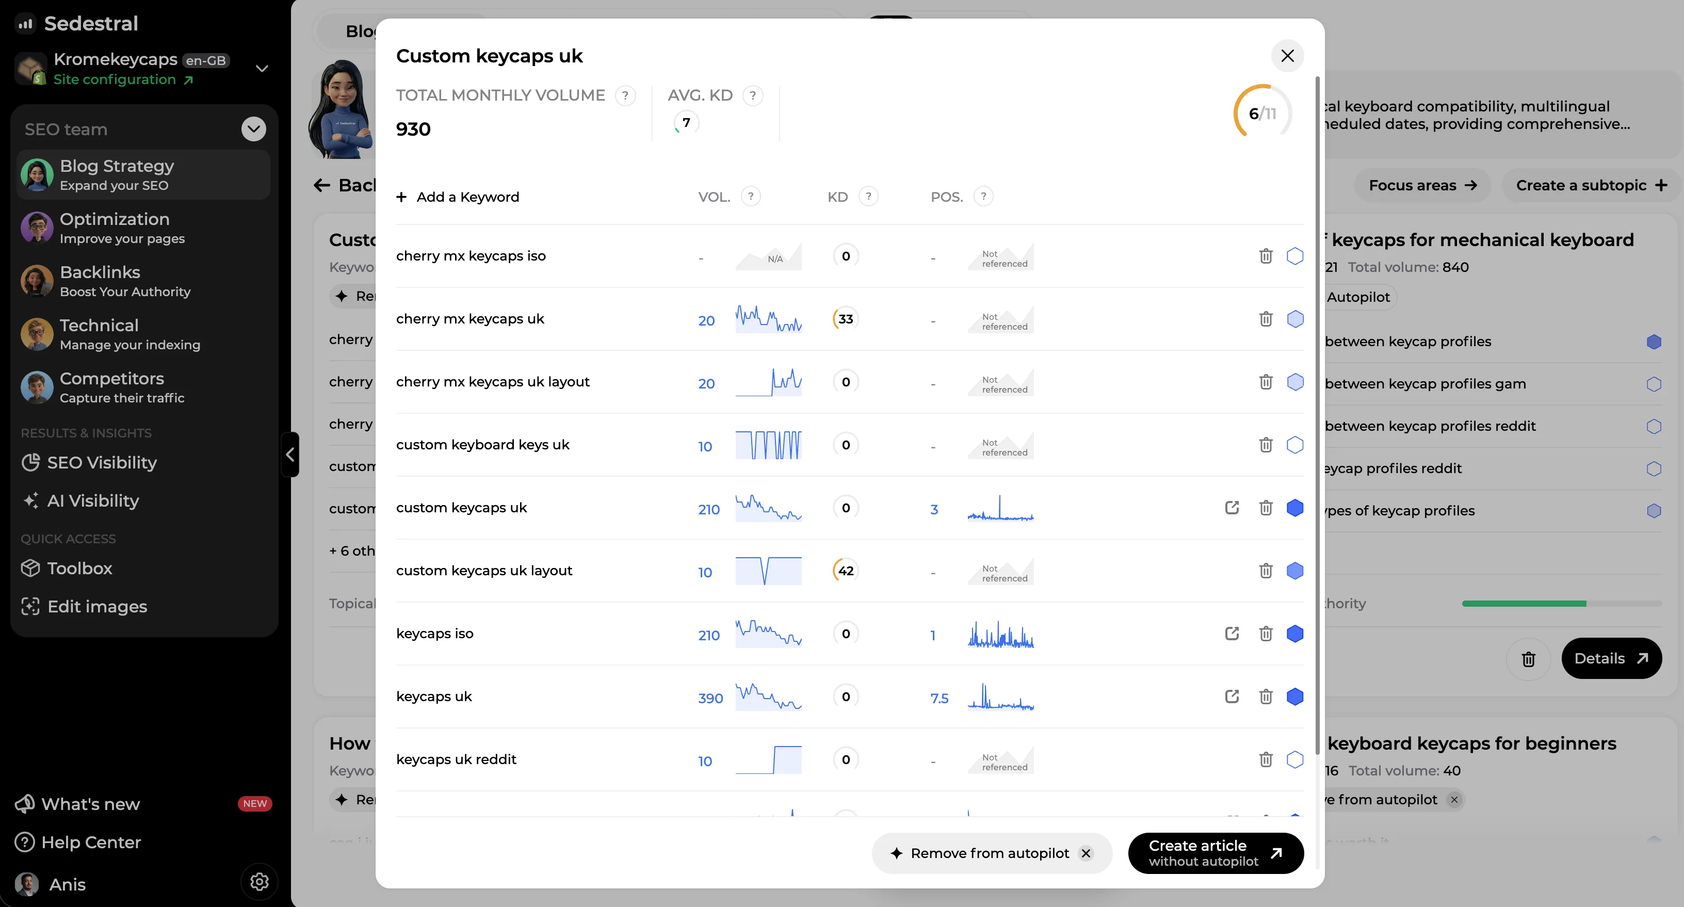Toggle hexagon for cherry mx keycaps uk
1684x907 pixels.
tap(1295, 318)
